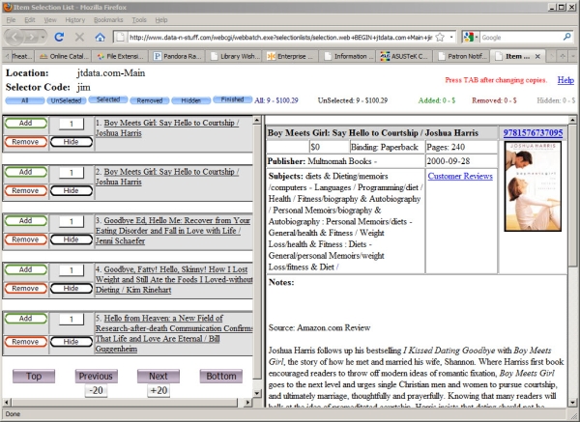Edit the copies field for item 2

[72, 173]
